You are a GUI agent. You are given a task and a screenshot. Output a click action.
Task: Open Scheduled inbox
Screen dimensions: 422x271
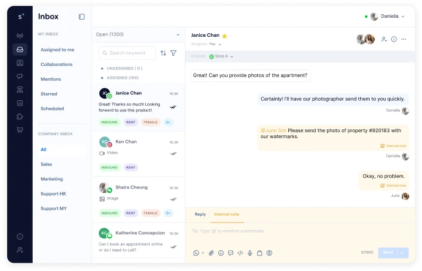[52, 109]
